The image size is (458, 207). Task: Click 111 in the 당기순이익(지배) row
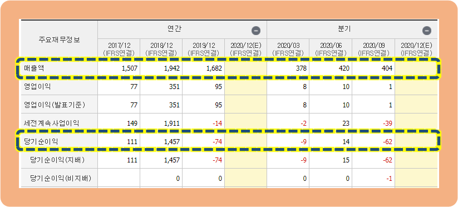click(x=132, y=160)
